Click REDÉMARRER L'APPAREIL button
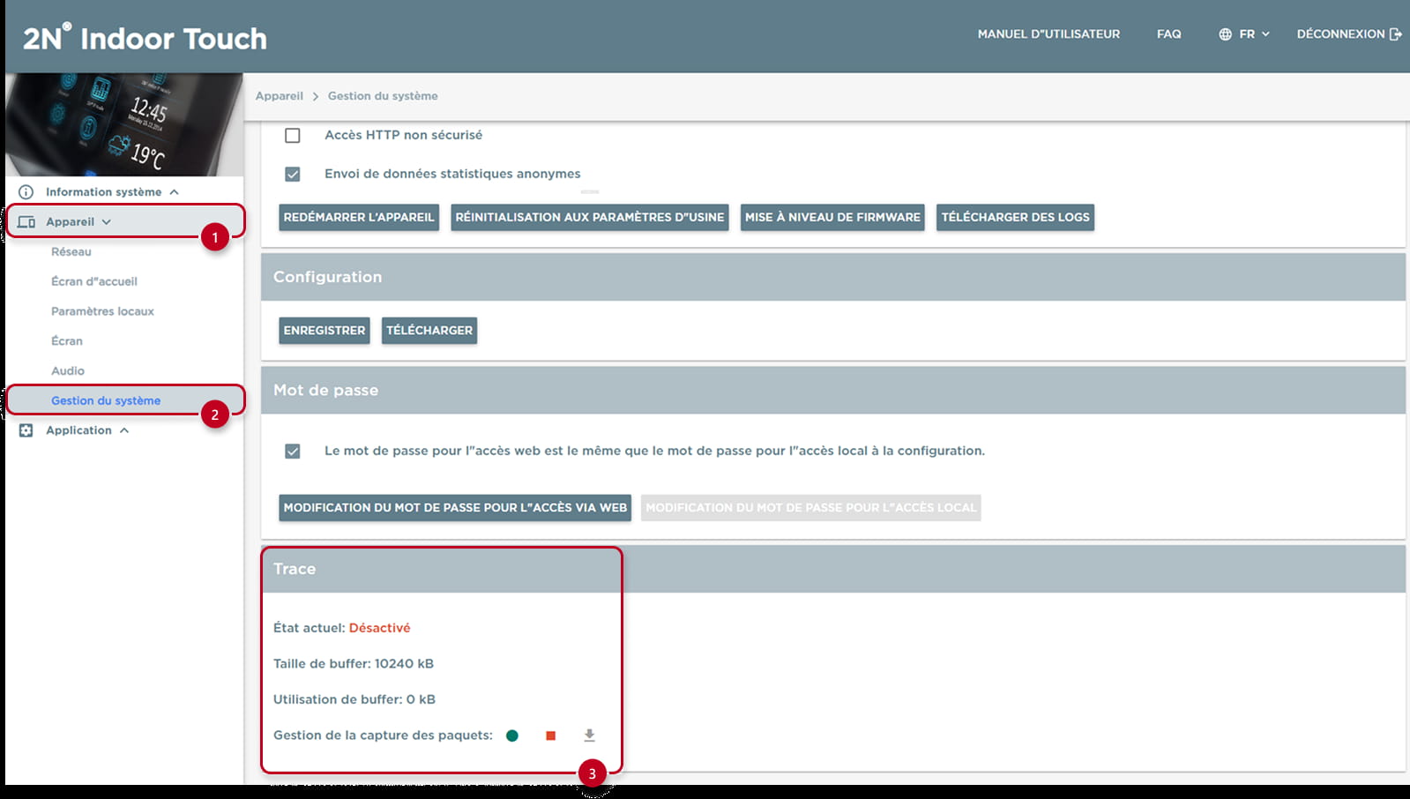 359,218
